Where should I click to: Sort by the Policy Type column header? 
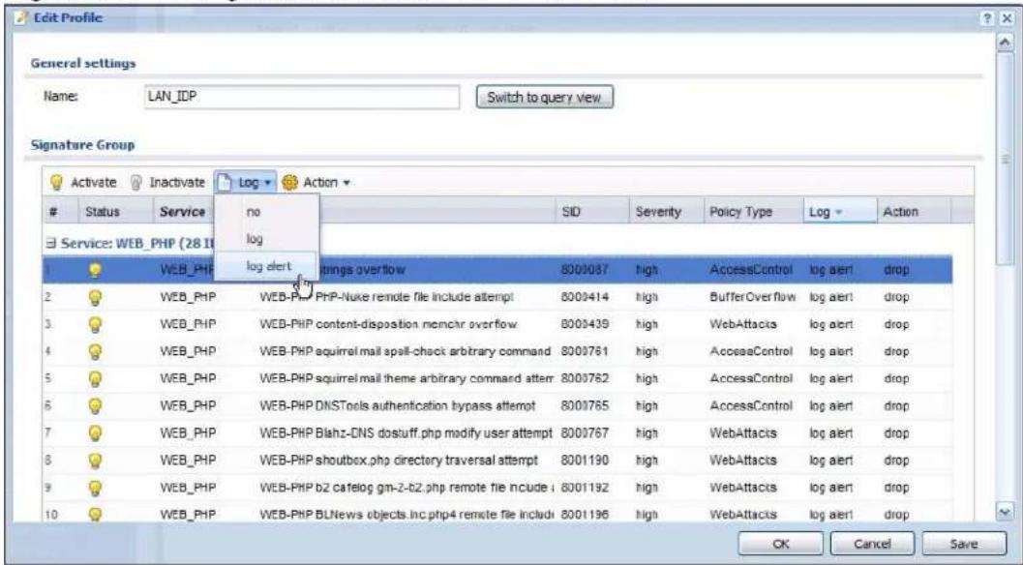(751, 211)
